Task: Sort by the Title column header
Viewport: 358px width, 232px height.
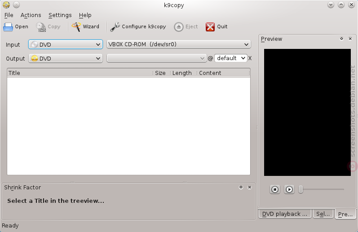Action: click(x=80, y=73)
